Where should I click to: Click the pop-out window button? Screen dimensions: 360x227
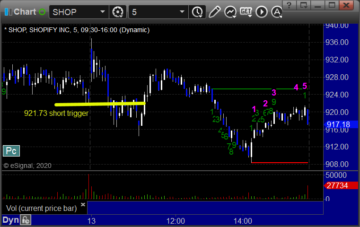click(304, 5)
